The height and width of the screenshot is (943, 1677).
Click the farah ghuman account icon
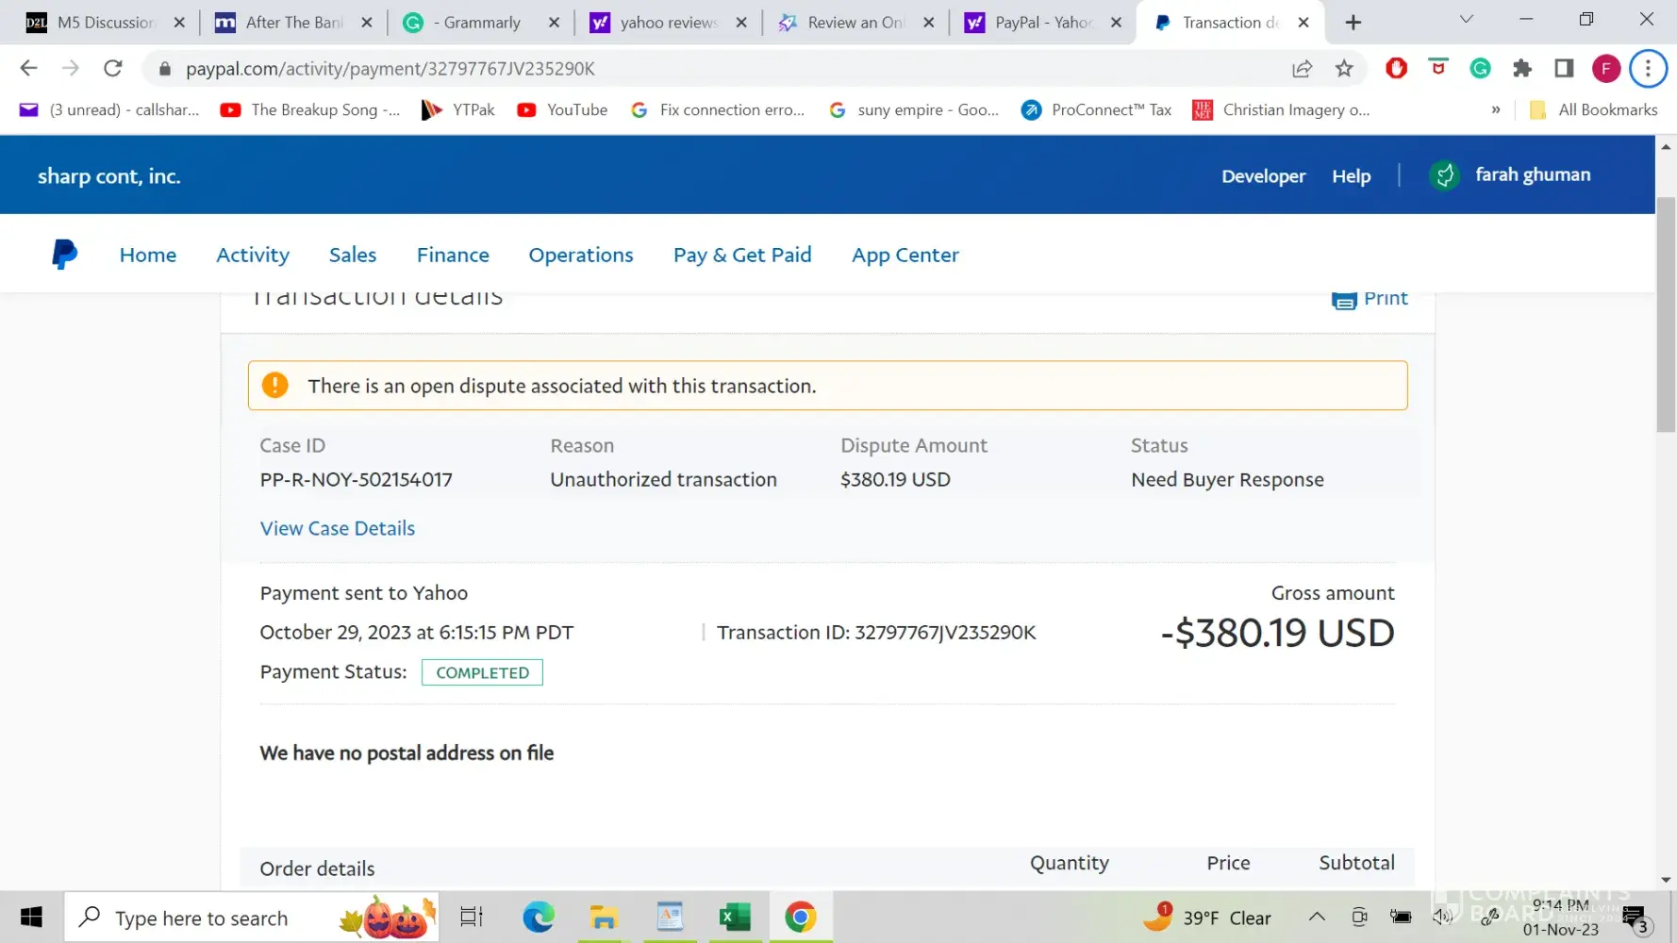(1444, 175)
